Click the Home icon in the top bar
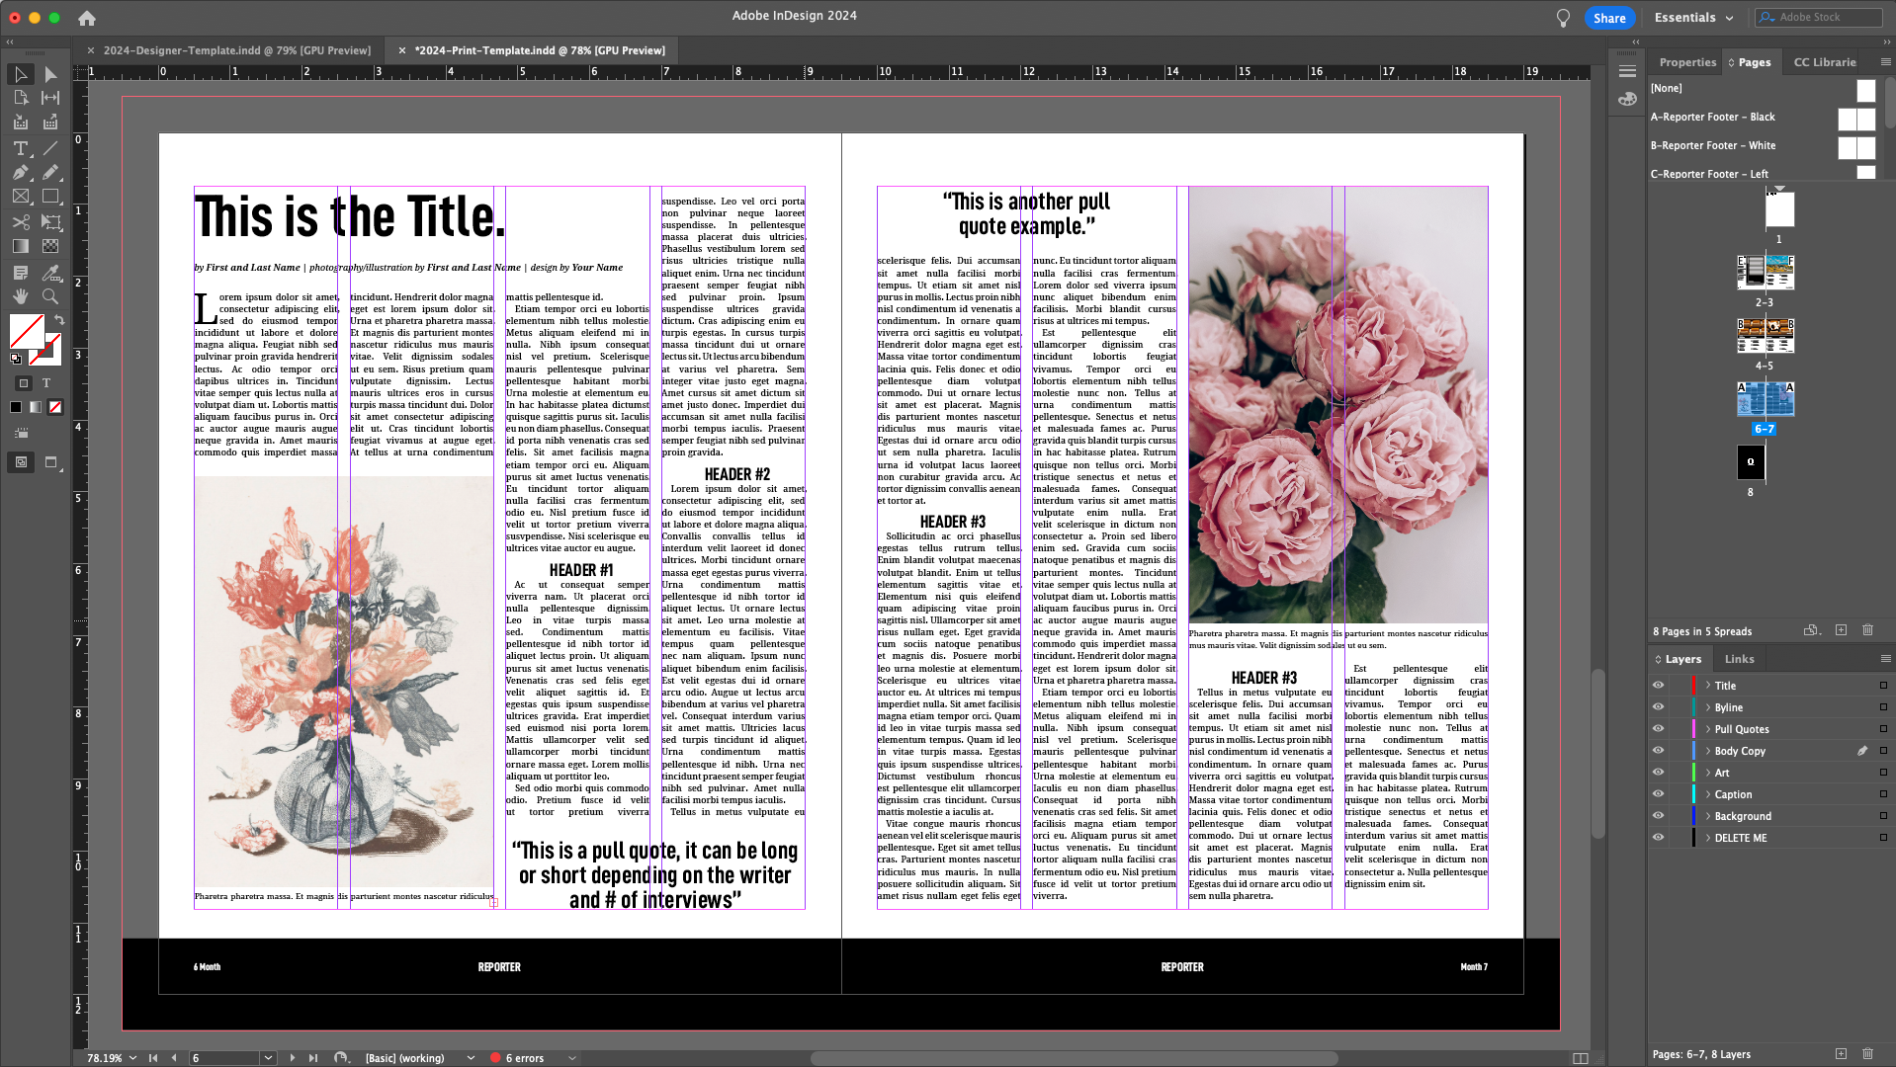 [x=87, y=18]
